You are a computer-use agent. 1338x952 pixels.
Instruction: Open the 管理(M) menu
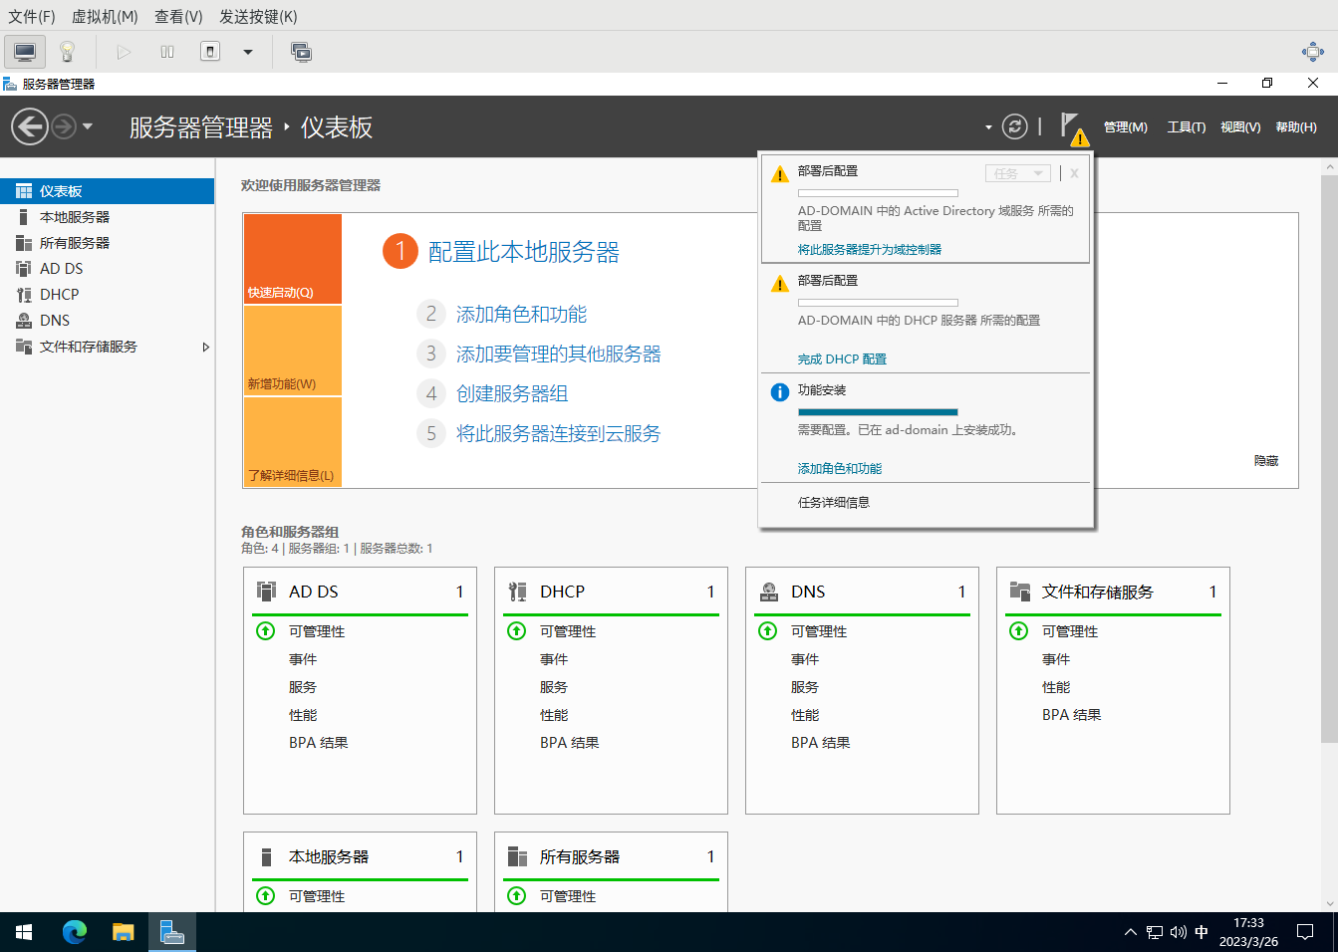pos(1125,127)
